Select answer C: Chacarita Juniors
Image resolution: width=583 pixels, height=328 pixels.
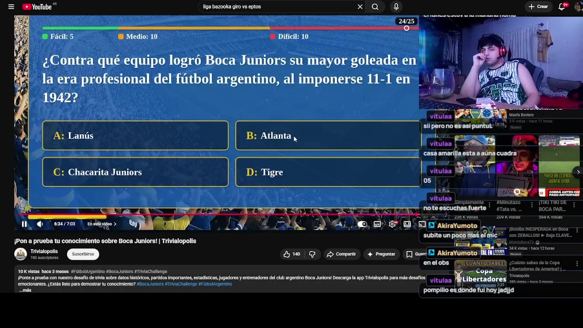click(x=135, y=172)
